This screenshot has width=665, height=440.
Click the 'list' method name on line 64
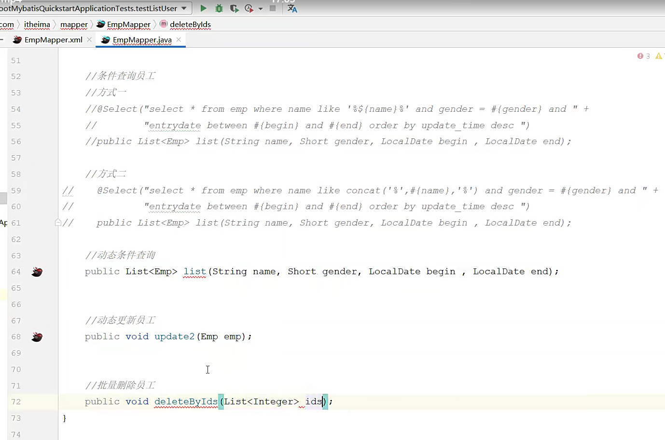coord(194,271)
